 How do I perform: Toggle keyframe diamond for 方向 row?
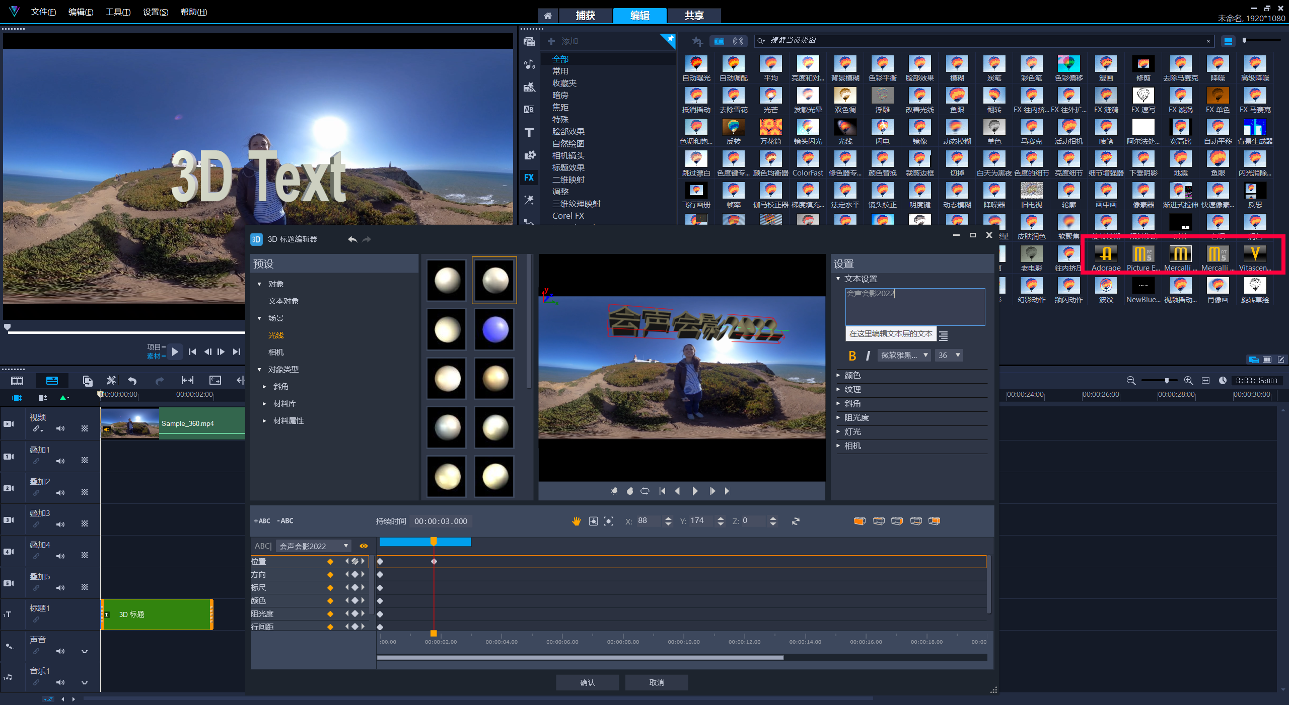click(330, 575)
